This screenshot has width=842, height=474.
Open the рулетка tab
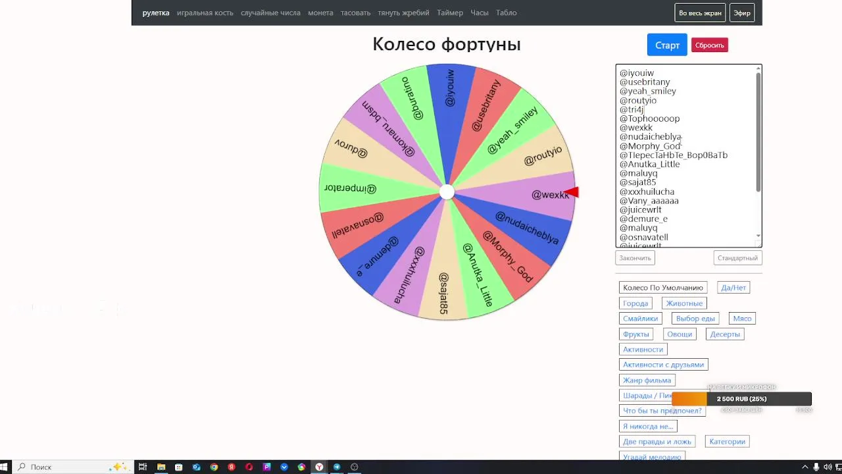click(156, 13)
